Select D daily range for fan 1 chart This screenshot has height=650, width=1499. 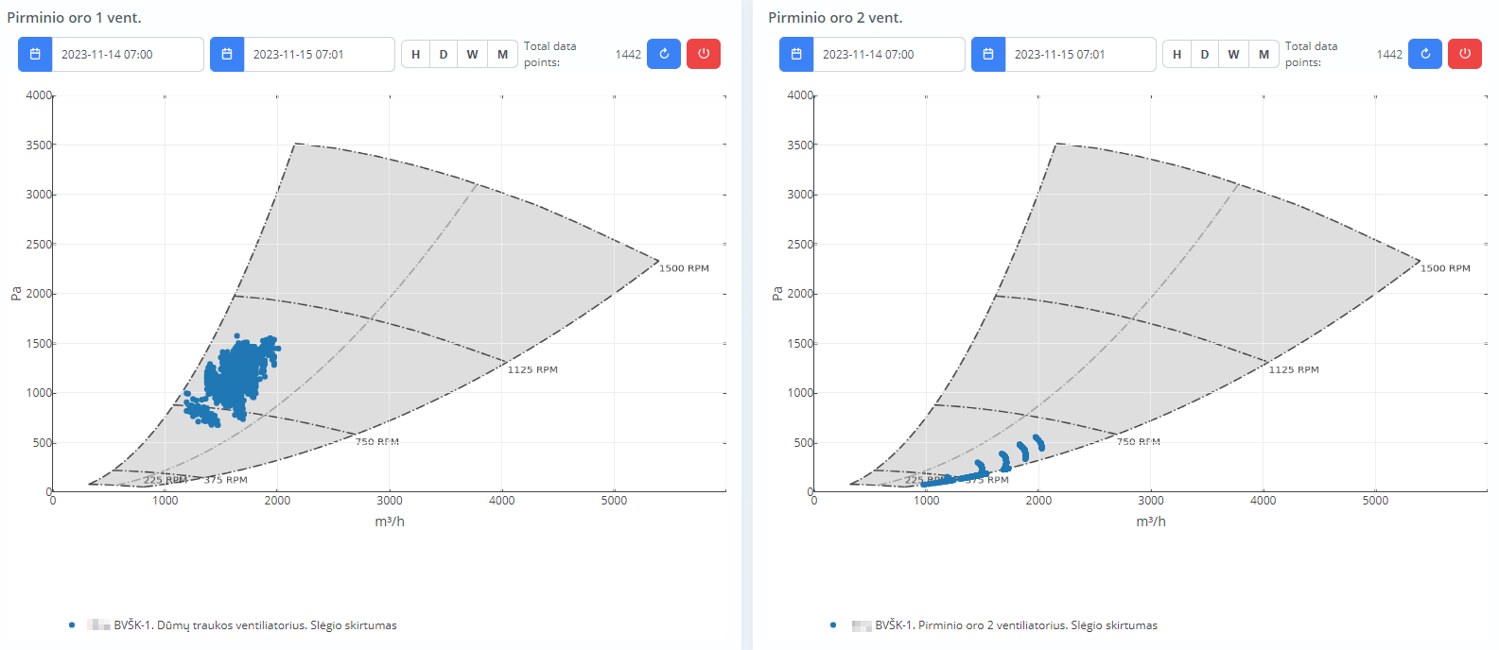444,55
